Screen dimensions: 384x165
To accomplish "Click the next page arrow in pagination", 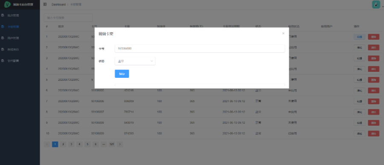I will point(120,144).
